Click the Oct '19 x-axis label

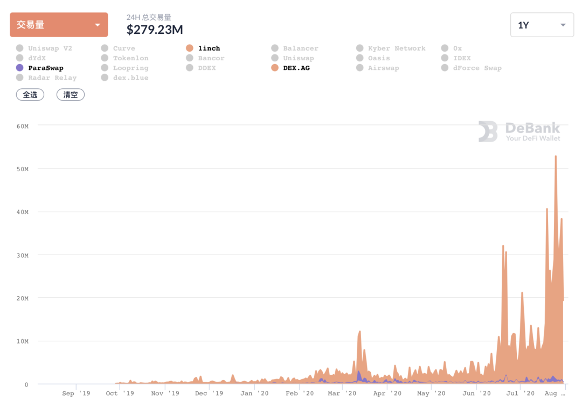[120, 394]
